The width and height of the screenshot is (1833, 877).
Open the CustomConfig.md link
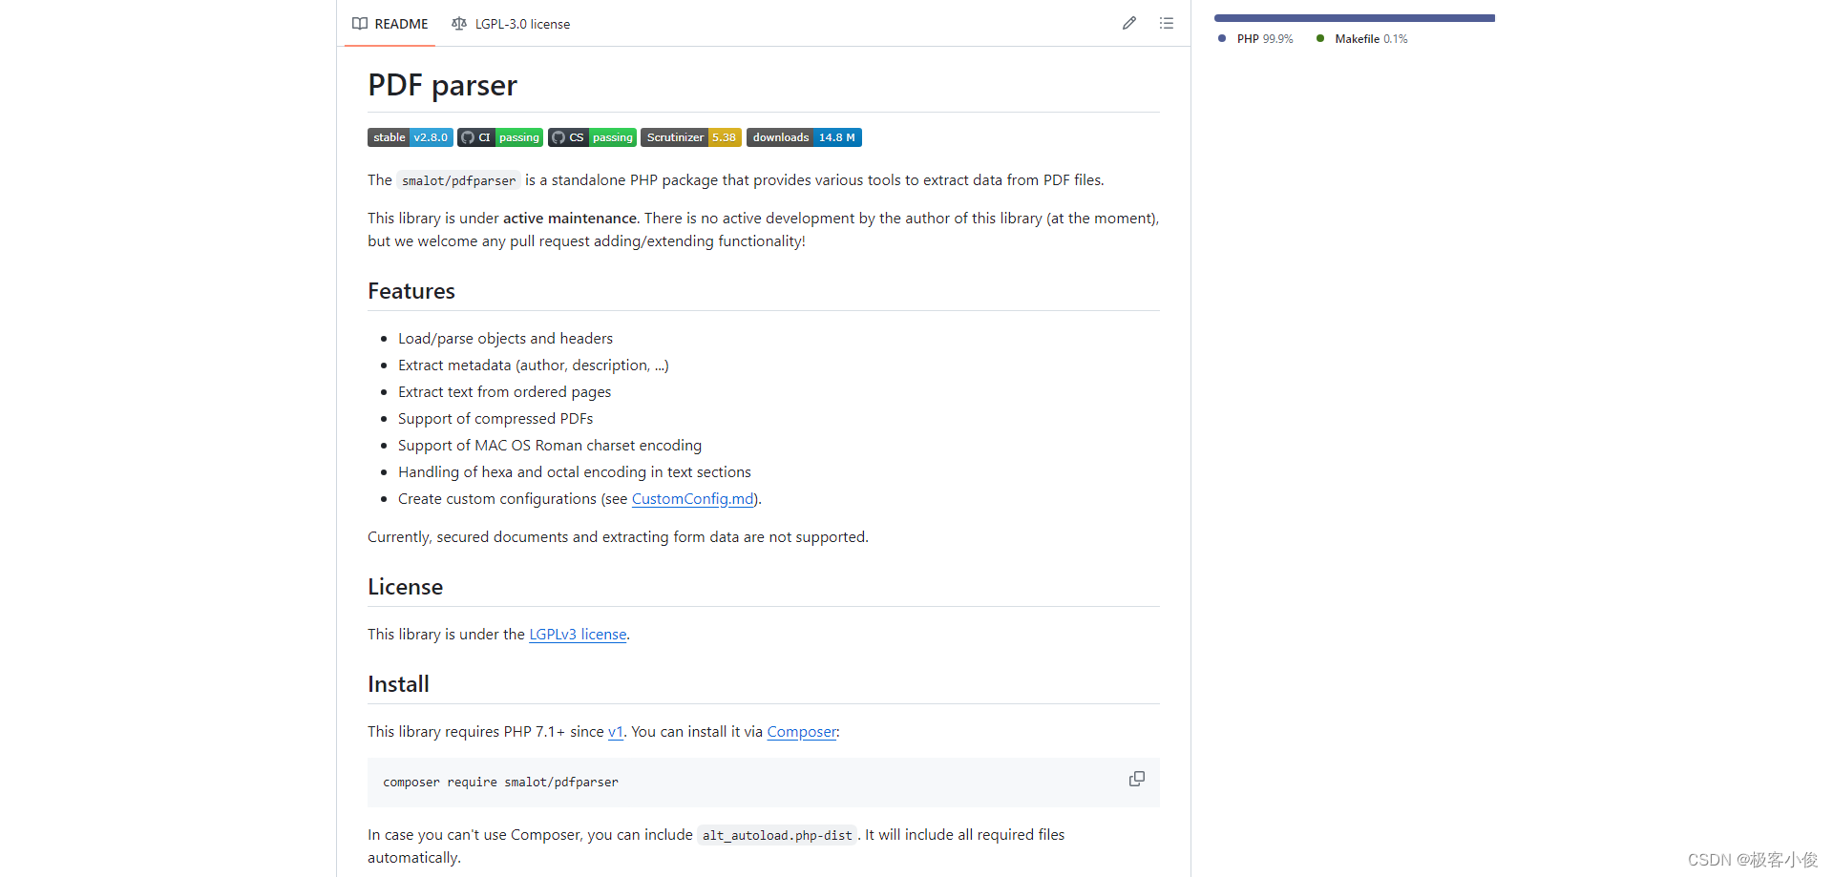[693, 499]
